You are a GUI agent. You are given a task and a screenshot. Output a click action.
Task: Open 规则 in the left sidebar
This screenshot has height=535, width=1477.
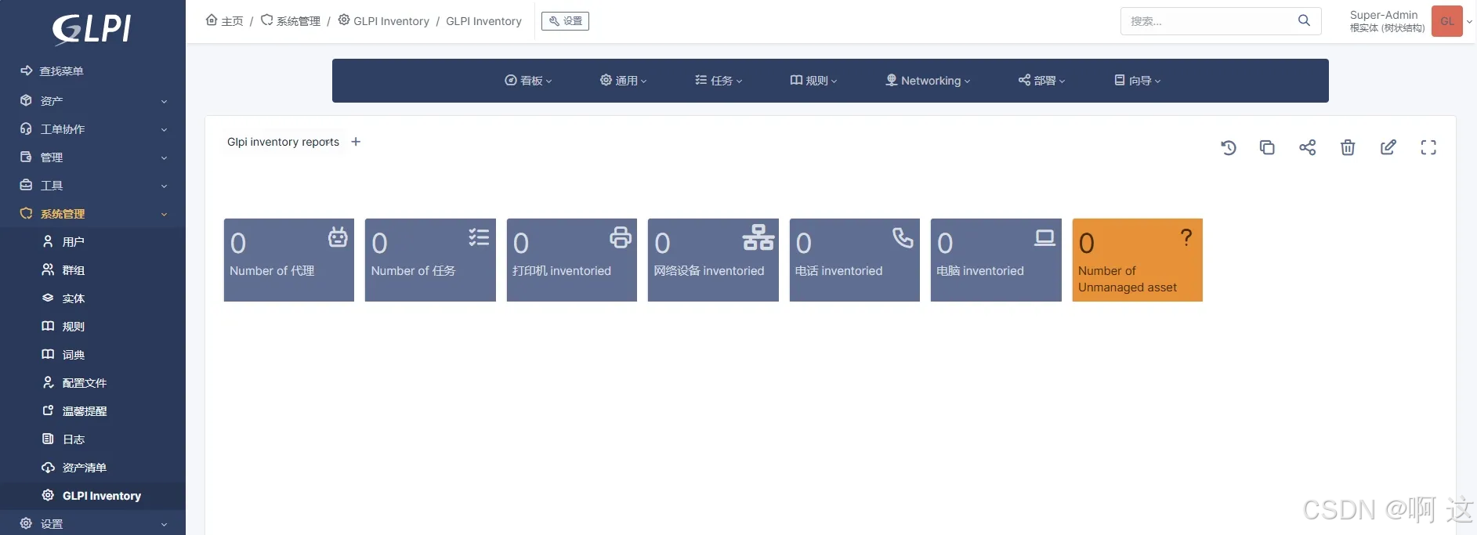click(92, 327)
